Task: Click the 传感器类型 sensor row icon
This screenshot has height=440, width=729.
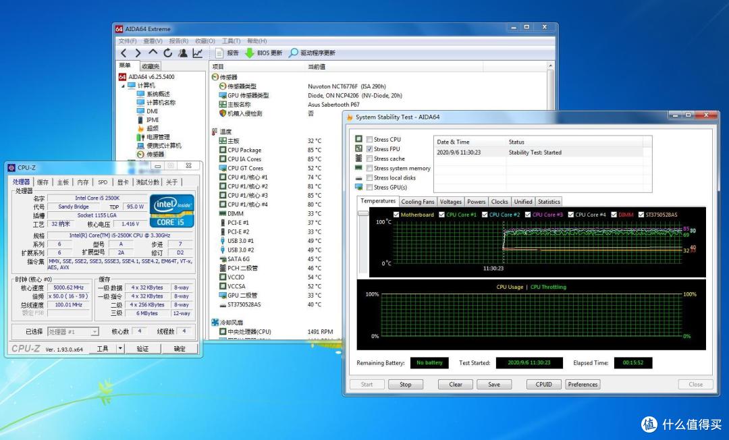Action: point(223,86)
